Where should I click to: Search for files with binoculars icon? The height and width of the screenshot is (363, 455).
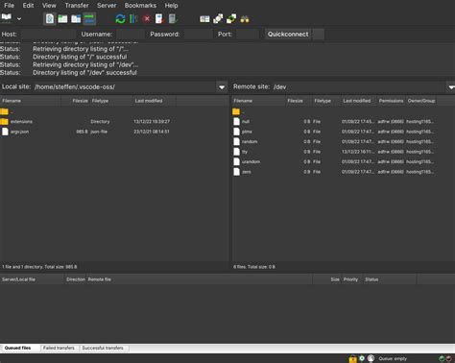pyautogui.click(x=245, y=19)
